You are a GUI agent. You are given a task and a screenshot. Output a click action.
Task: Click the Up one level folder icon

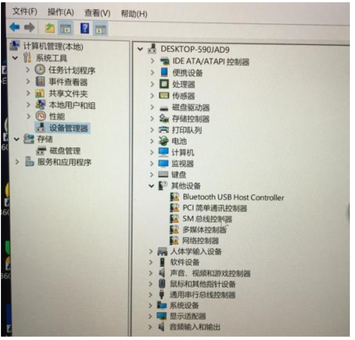coord(50,28)
